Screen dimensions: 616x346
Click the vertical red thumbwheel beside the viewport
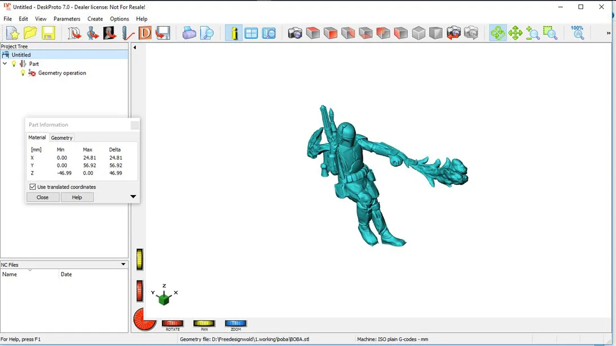pyautogui.click(x=140, y=291)
